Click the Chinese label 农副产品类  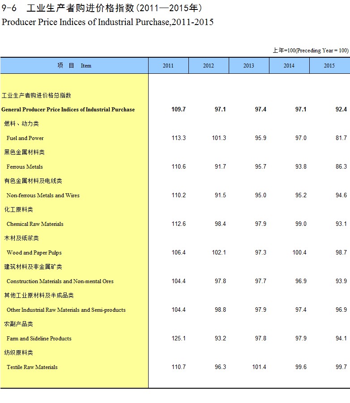[x=18, y=324]
